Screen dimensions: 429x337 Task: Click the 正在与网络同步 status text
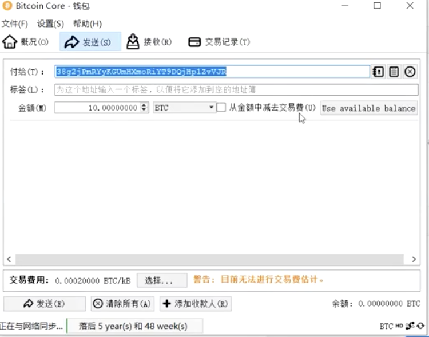click(x=31, y=326)
